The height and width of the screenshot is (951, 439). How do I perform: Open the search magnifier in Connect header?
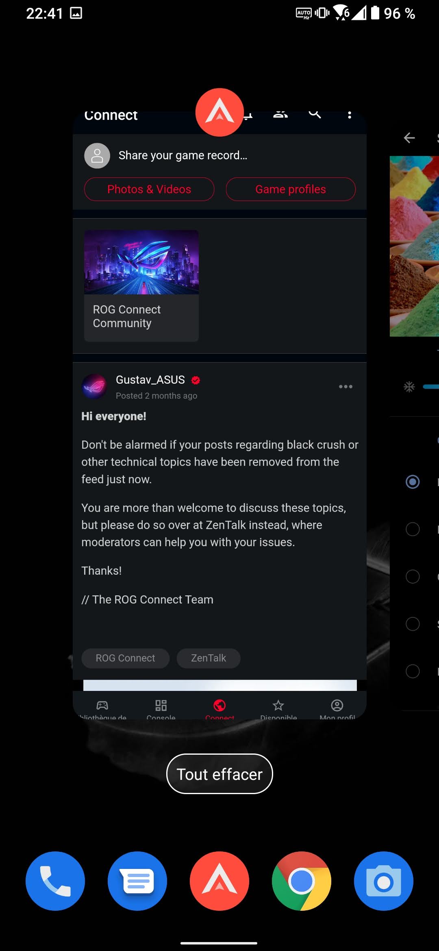315,114
